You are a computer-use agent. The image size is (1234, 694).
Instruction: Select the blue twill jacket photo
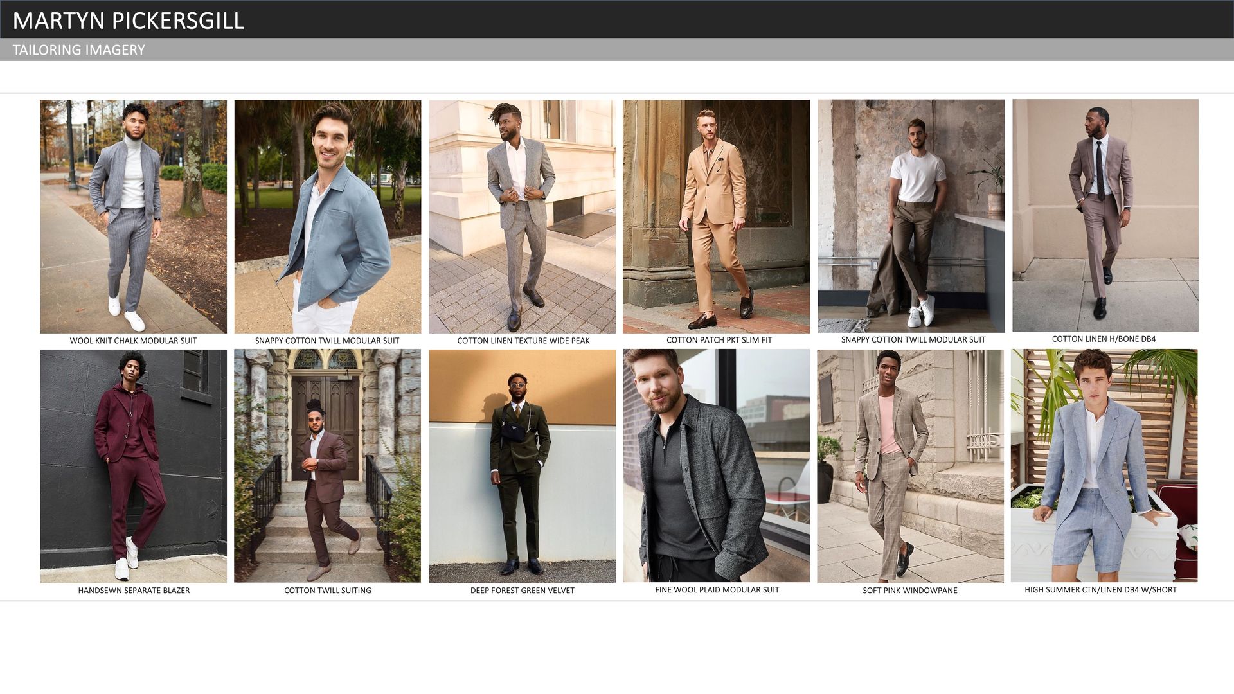tap(327, 216)
